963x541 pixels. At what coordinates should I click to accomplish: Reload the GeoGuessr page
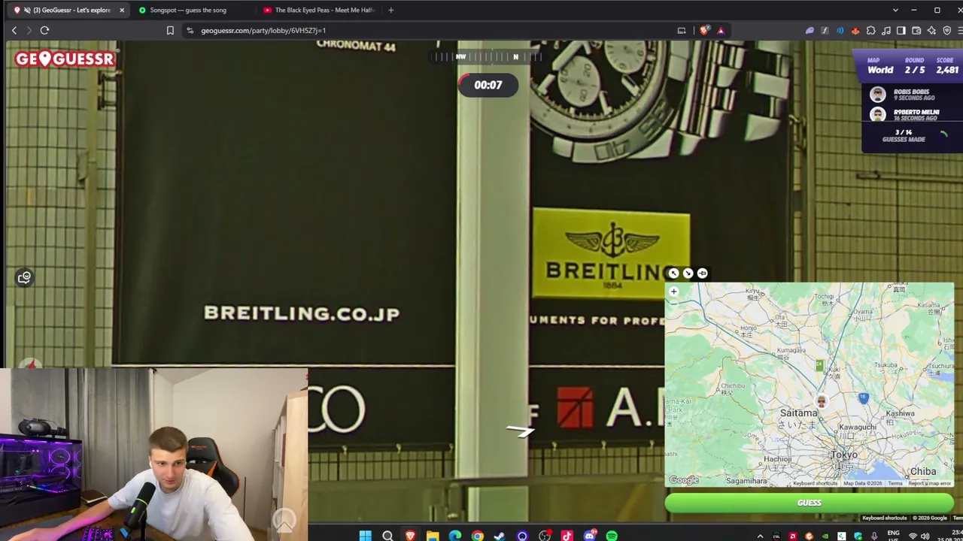click(x=44, y=30)
